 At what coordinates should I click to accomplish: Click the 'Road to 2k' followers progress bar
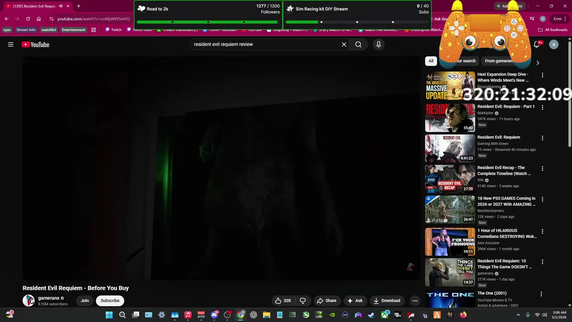pyautogui.click(x=208, y=22)
